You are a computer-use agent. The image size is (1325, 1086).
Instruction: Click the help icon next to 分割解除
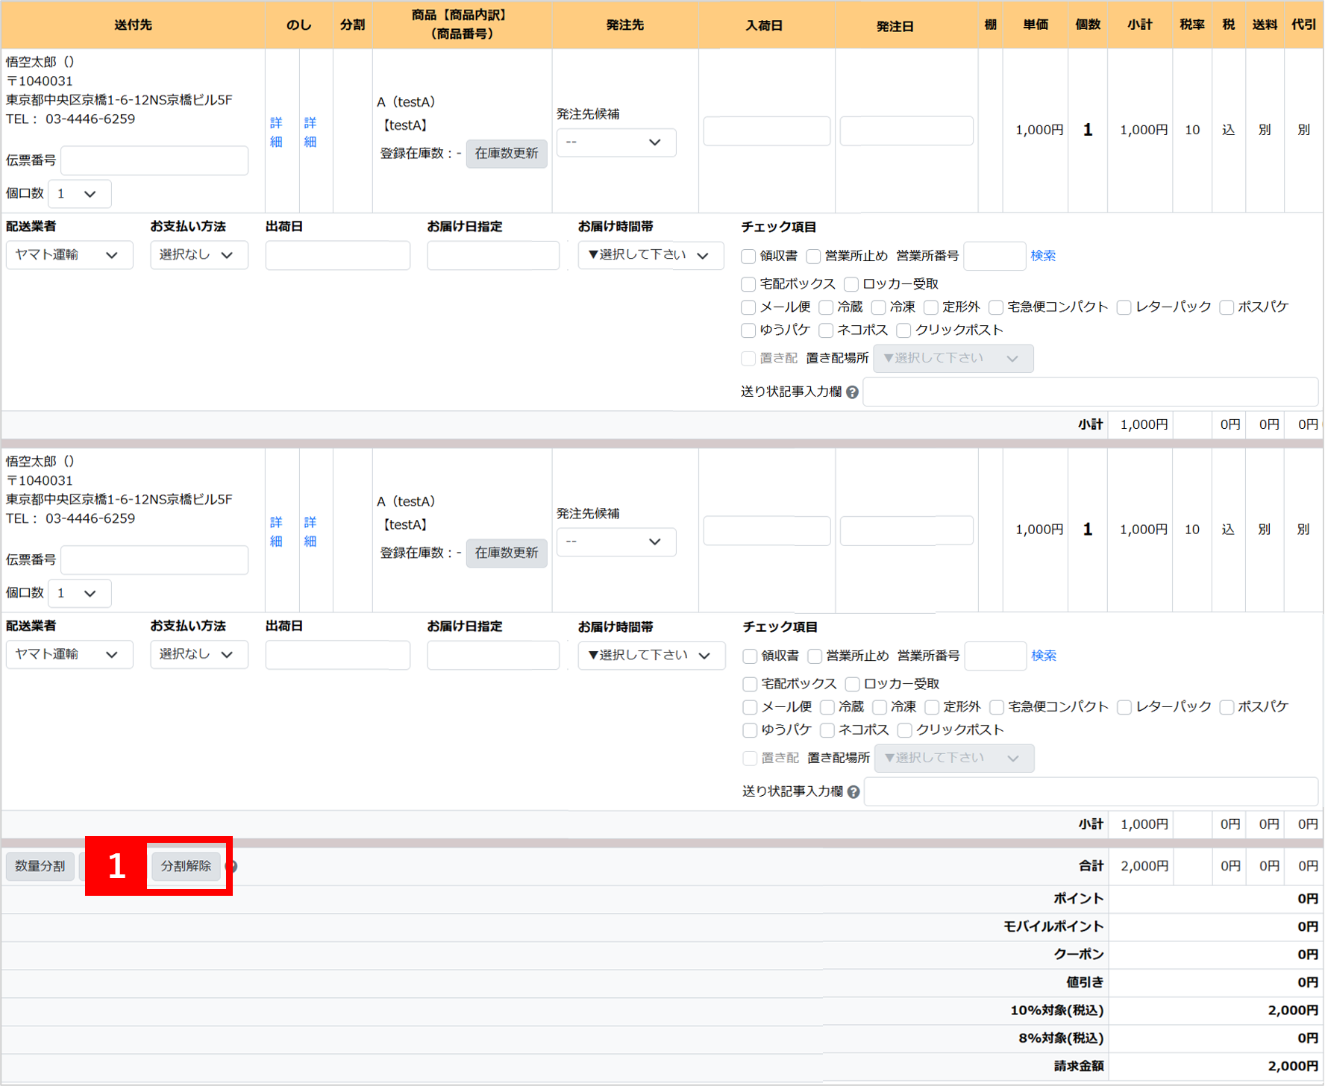pos(232,867)
